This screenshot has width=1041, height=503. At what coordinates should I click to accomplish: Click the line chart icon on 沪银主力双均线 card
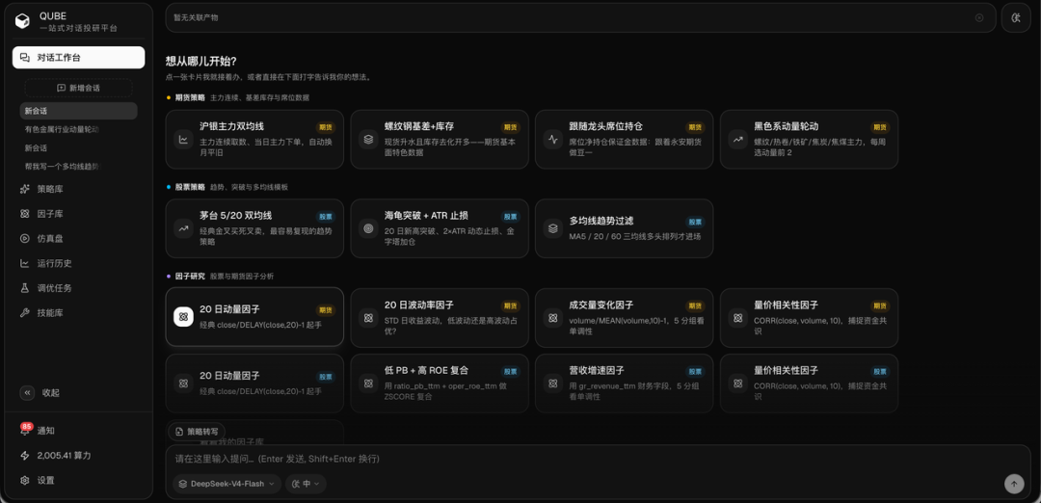[x=183, y=140]
